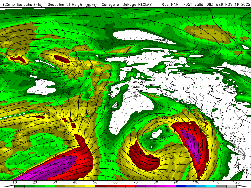Click the right arrow end of the color bar
The width and height of the screenshot is (251, 188).
(x=241, y=186)
